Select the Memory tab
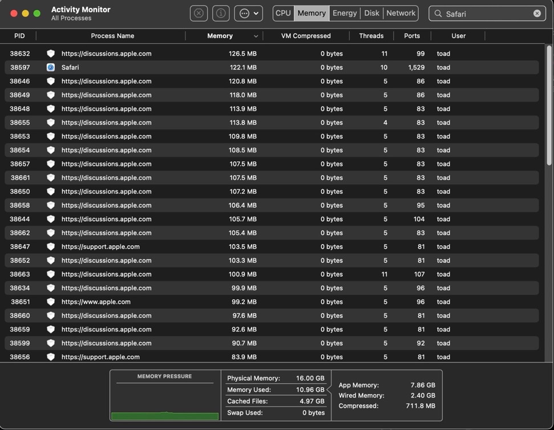 tap(312, 13)
